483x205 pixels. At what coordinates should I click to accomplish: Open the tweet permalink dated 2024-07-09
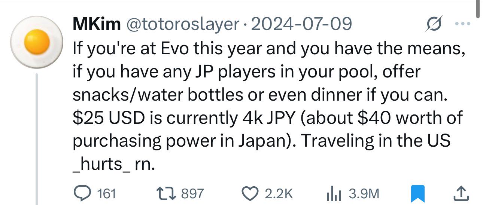[301, 24]
